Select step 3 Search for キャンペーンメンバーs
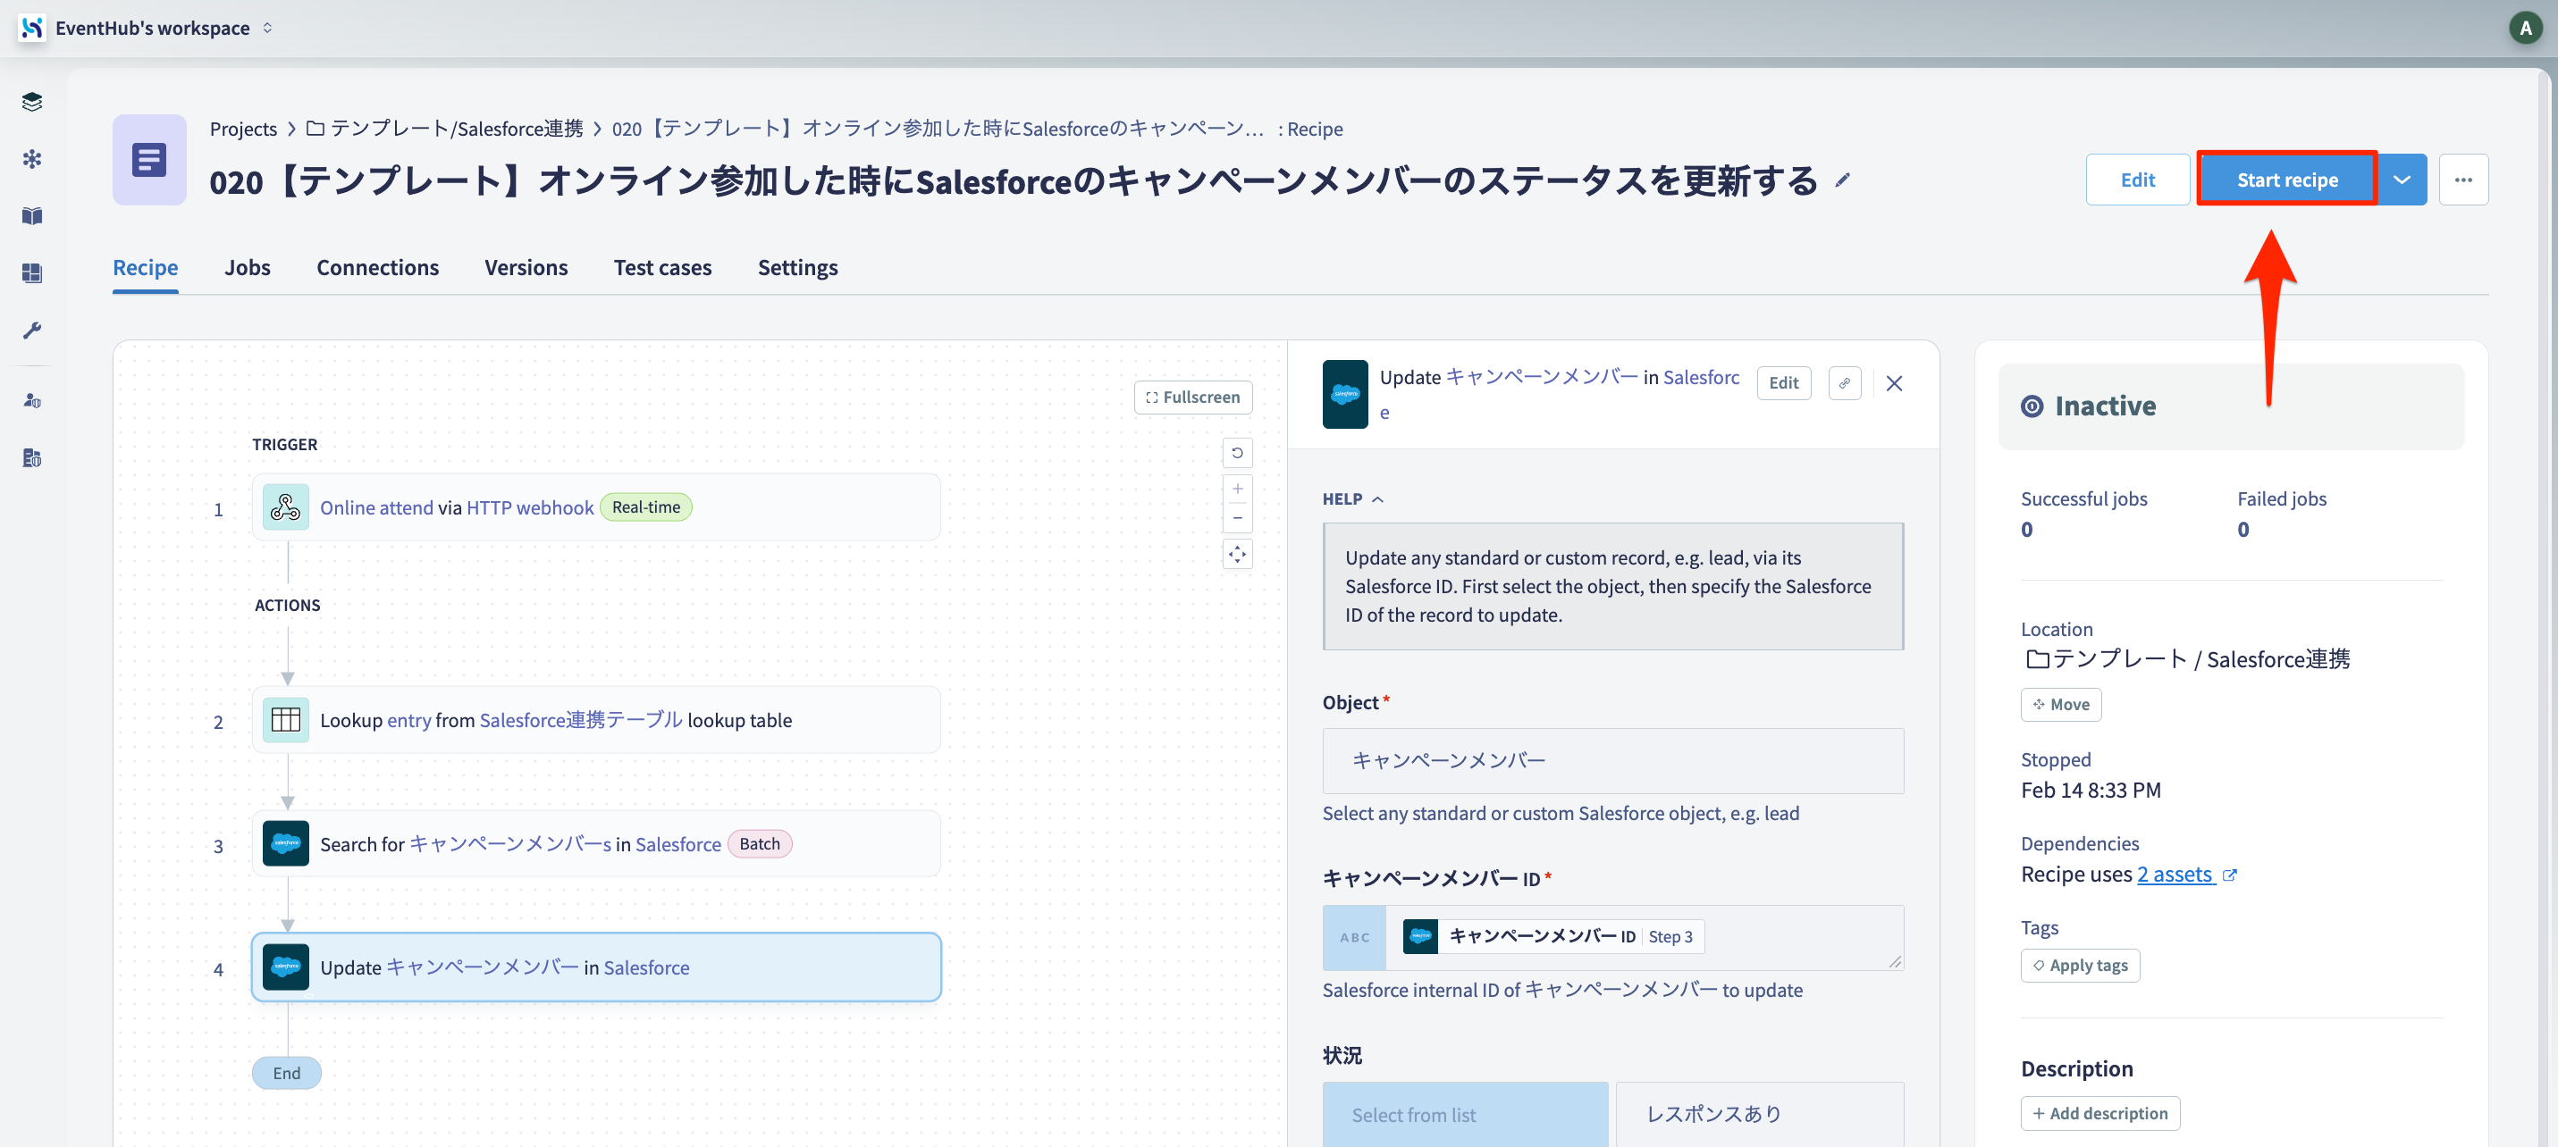 (x=596, y=844)
